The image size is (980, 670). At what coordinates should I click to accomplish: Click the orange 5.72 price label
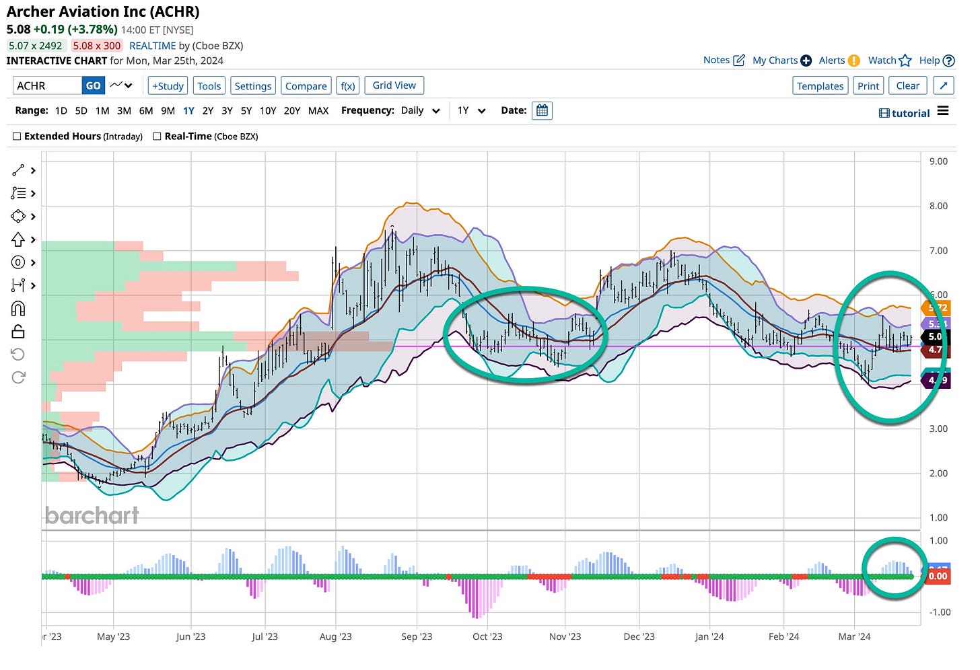(936, 307)
